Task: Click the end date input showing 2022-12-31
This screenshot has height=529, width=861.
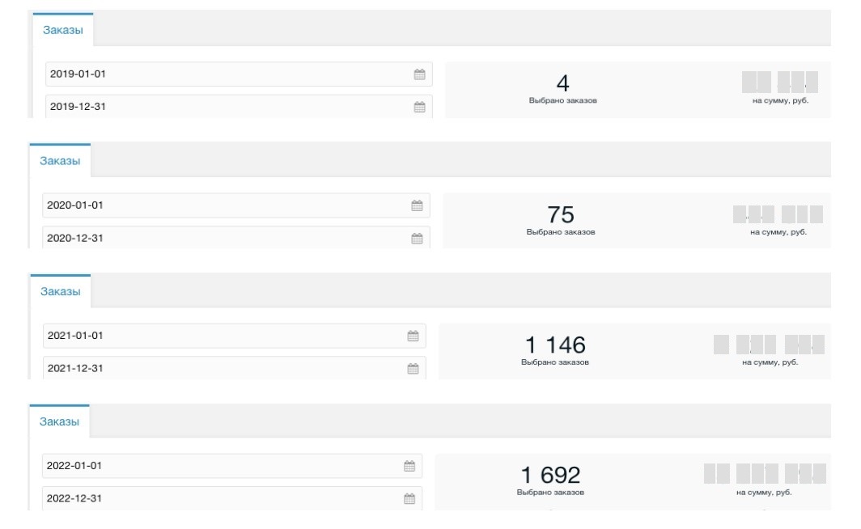Action: (218, 498)
